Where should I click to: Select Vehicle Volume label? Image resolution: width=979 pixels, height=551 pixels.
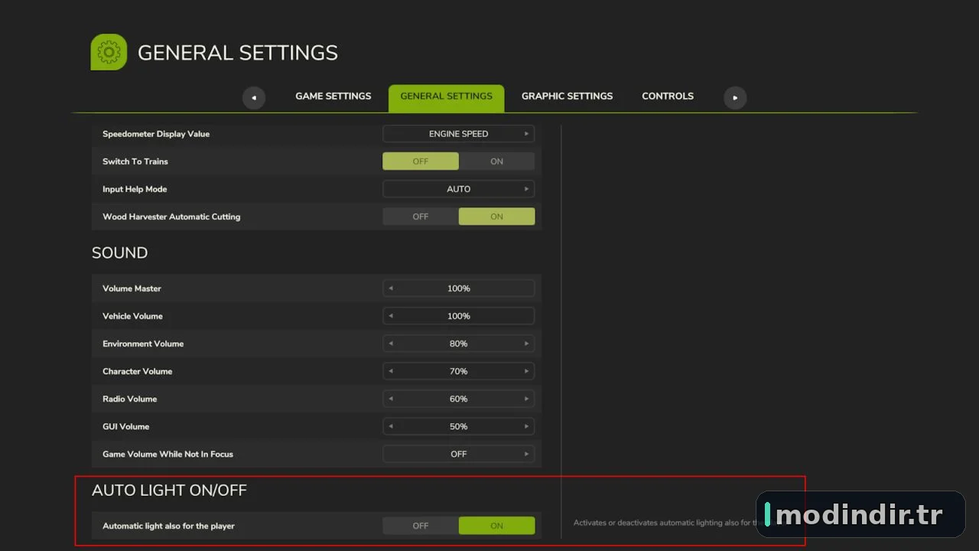(x=132, y=316)
